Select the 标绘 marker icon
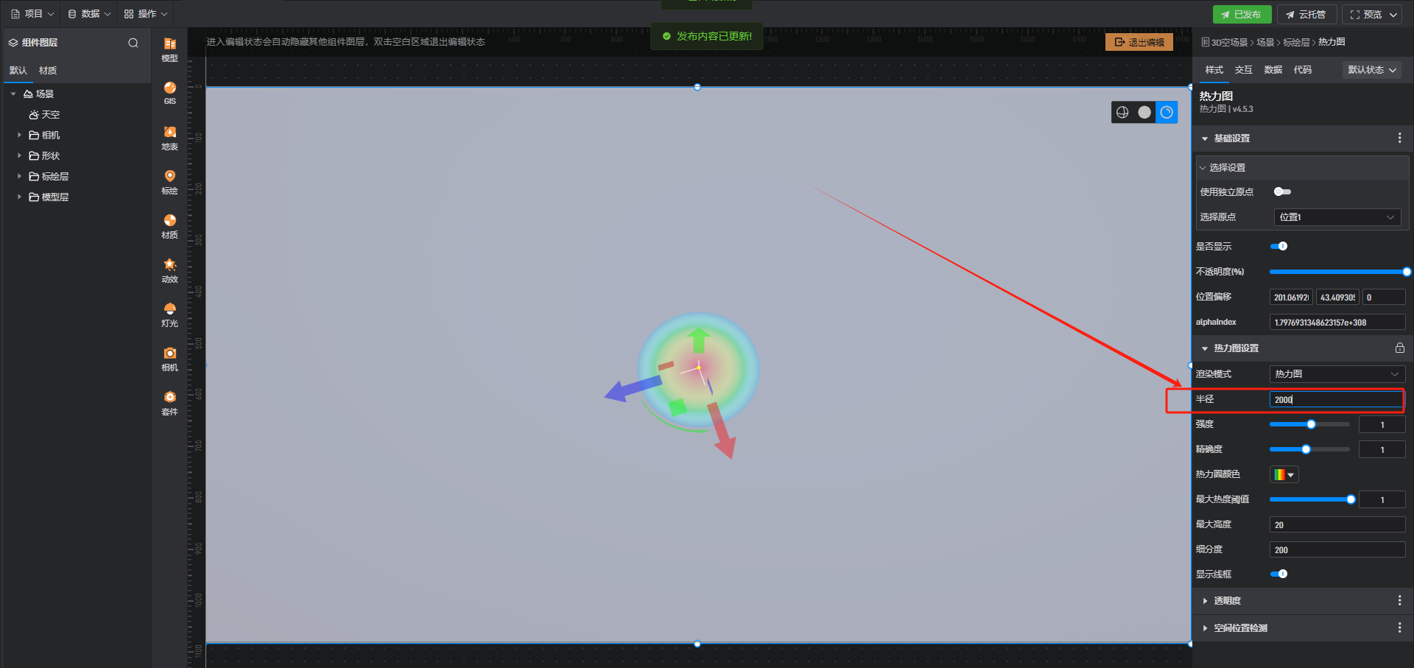The image size is (1414, 668). point(169,182)
